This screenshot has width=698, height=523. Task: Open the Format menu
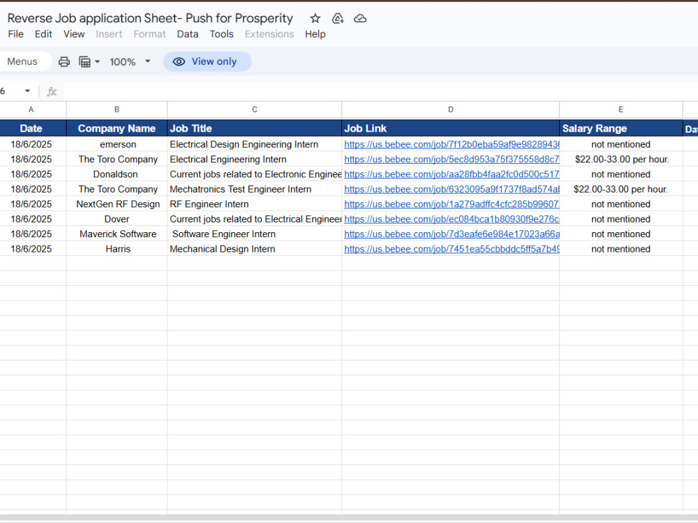point(149,34)
